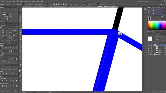The width and height of the screenshot is (166, 93).
Task: Toggle visibility of first Path sublayer
Action: 148,47
